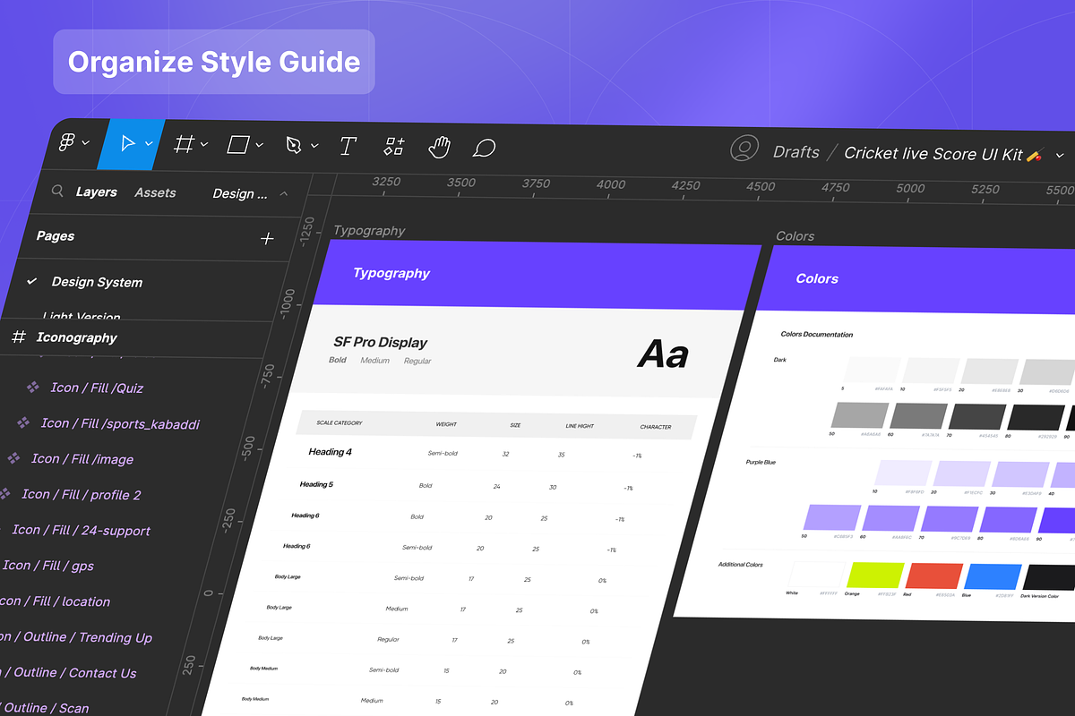
Task: Open the shape tools dropdown chevron
Action: 260,145
